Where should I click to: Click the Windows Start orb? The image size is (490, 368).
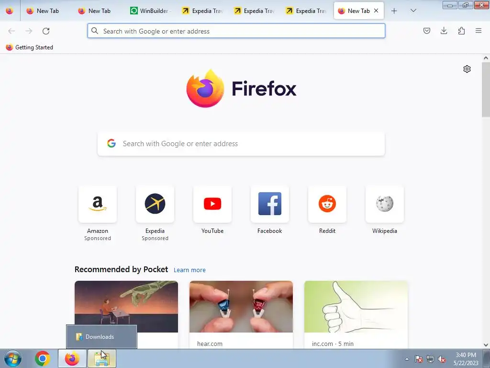pyautogui.click(x=13, y=358)
